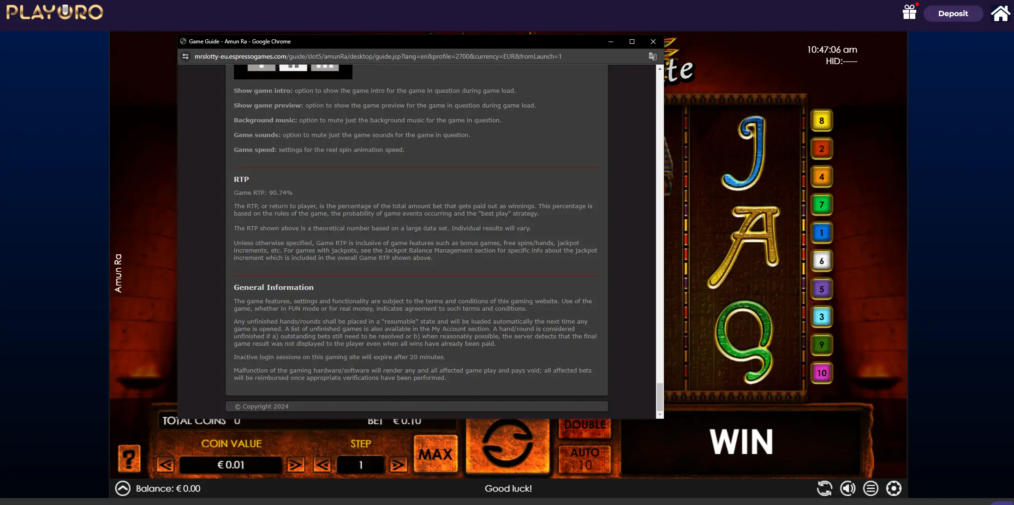1014x505 pixels.
Task: Increase coin value with right arrow
Action: (x=295, y=465)
